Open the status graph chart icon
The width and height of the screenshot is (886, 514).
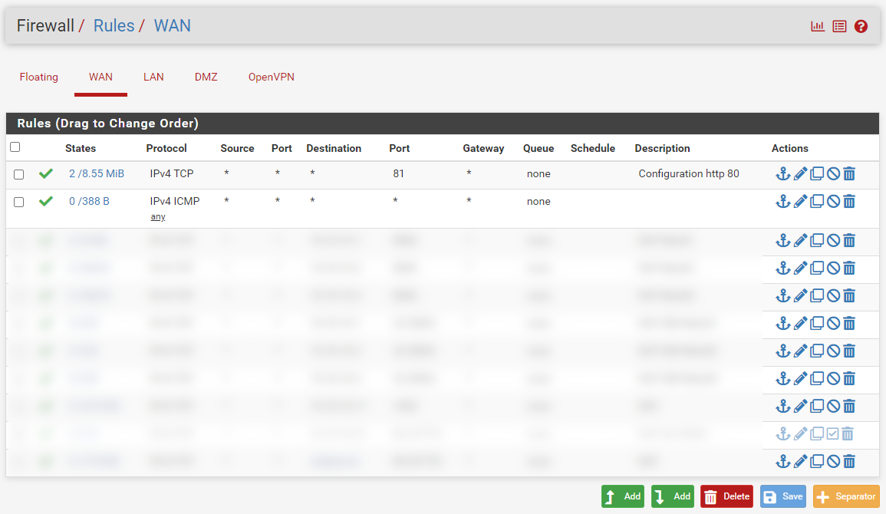[818, 26]
